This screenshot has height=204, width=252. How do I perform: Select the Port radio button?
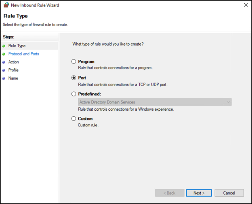(x=73, y=78)
